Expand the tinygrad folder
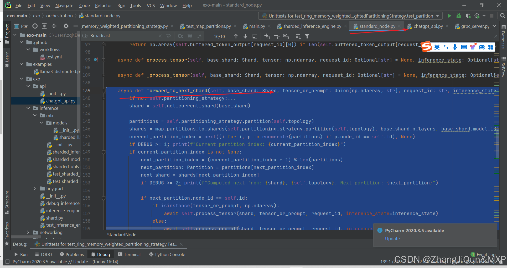This screenshot has height=268, width=507. [35, 189]
